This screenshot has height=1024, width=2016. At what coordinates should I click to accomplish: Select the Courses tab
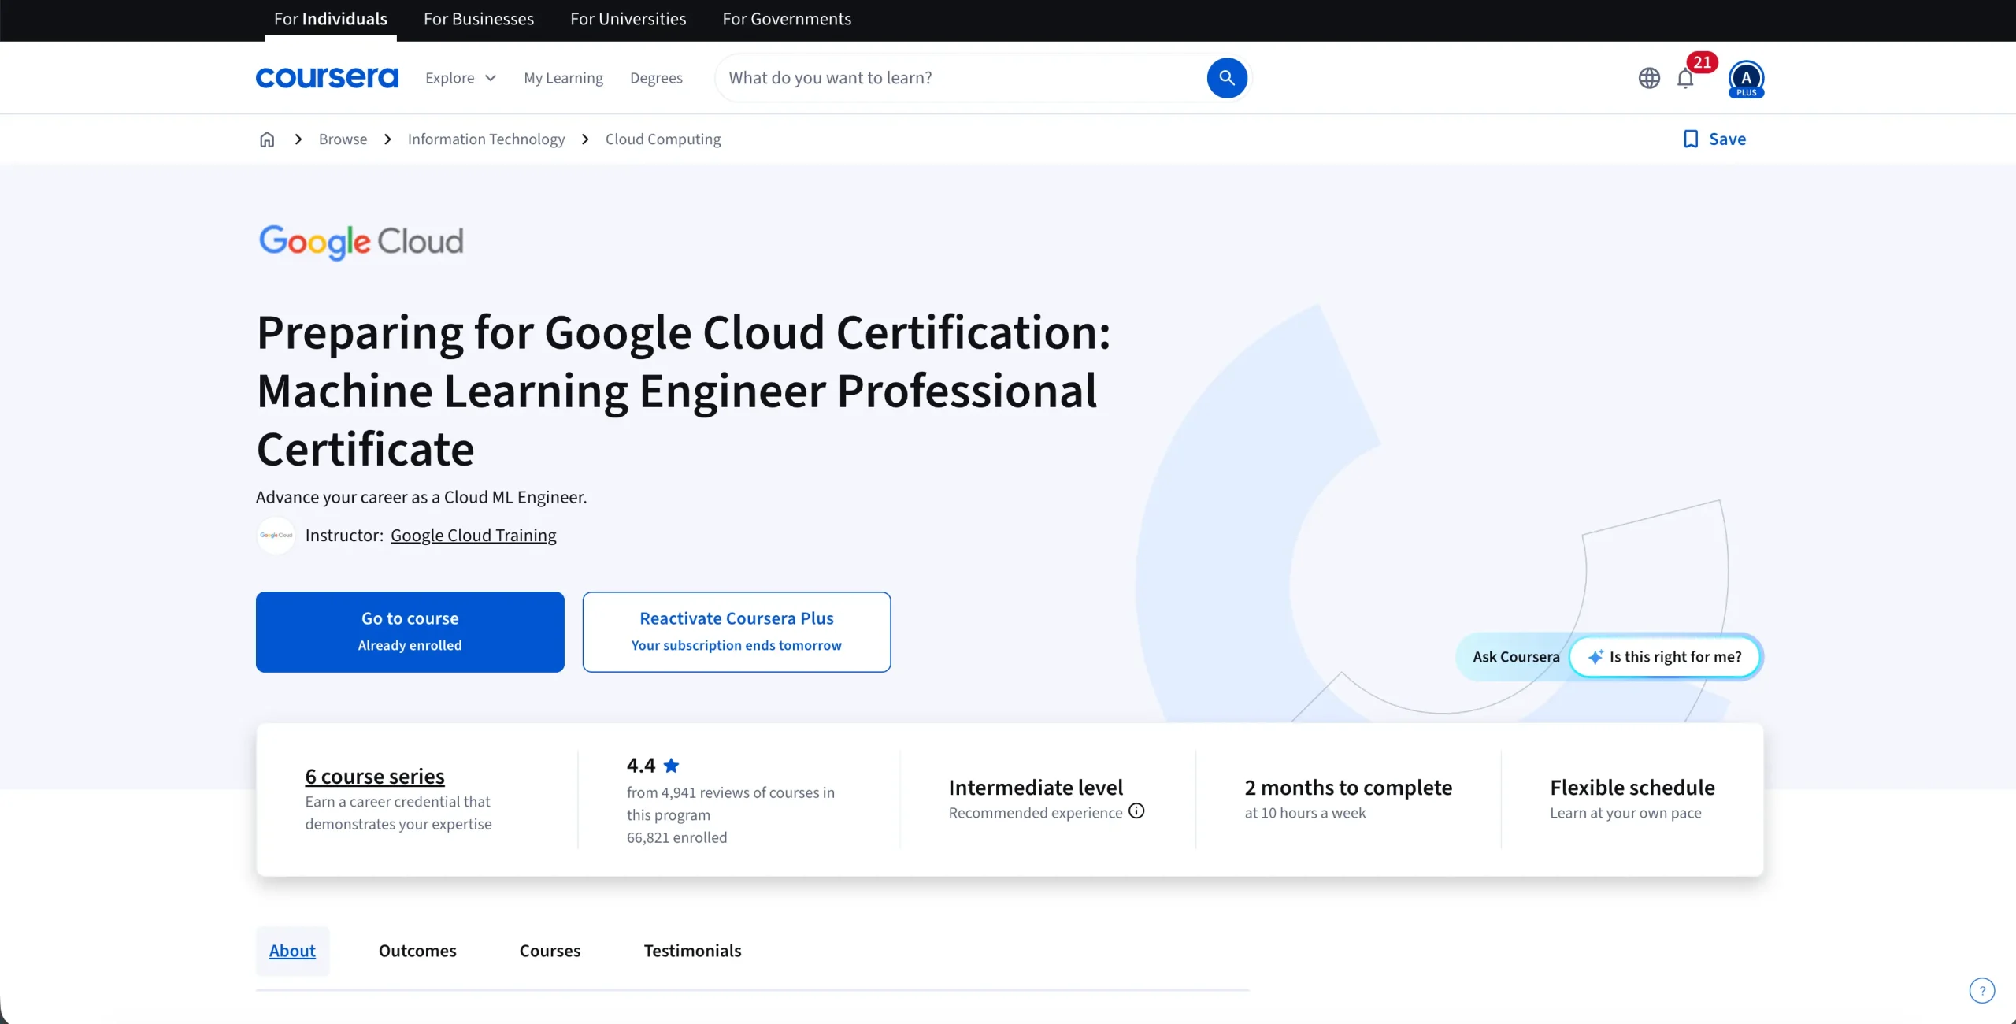[x=550, y=951]
